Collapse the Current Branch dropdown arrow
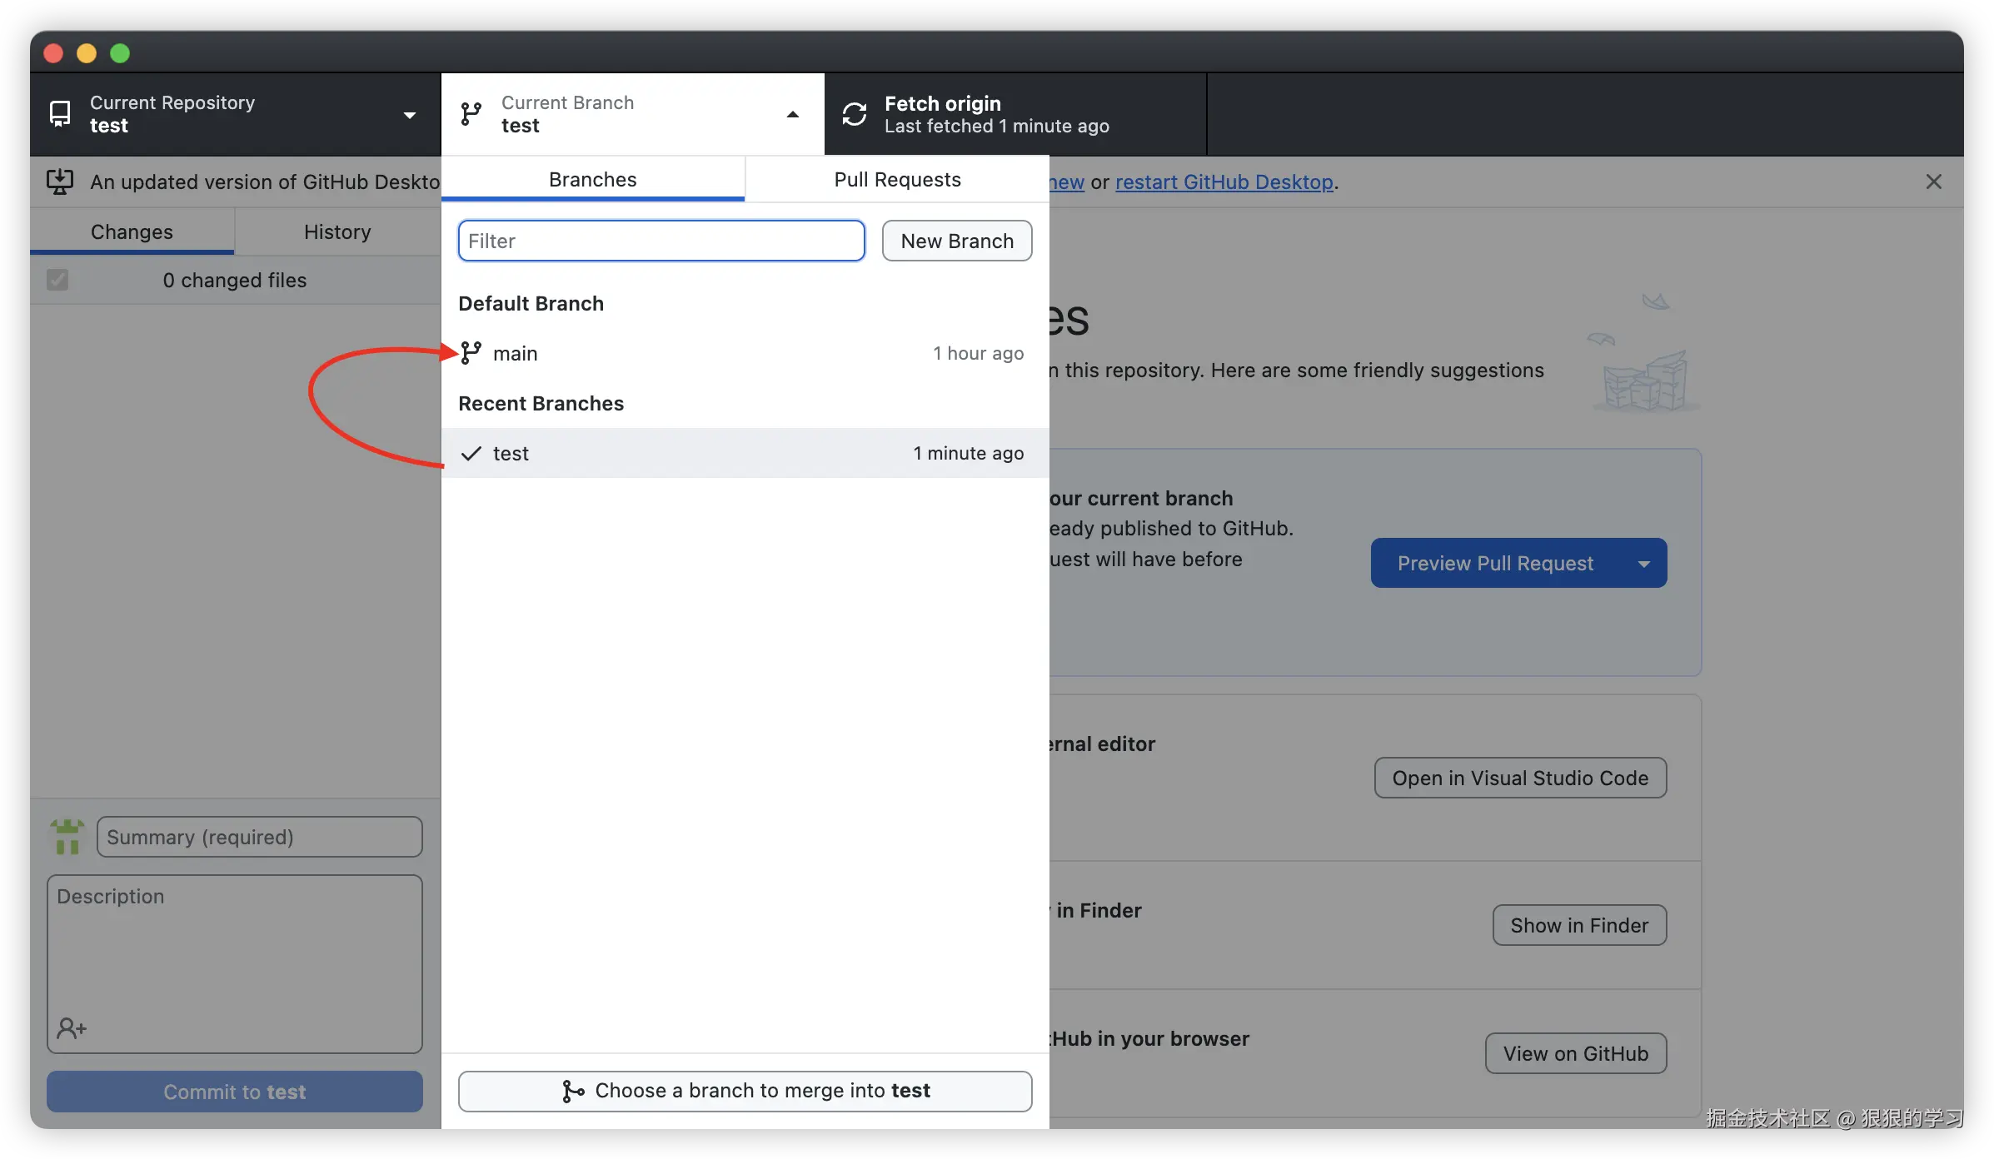Screen dimensions: 1994x1159 coord(793,115)
